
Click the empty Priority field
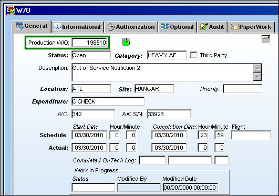[x=243, y=89]
